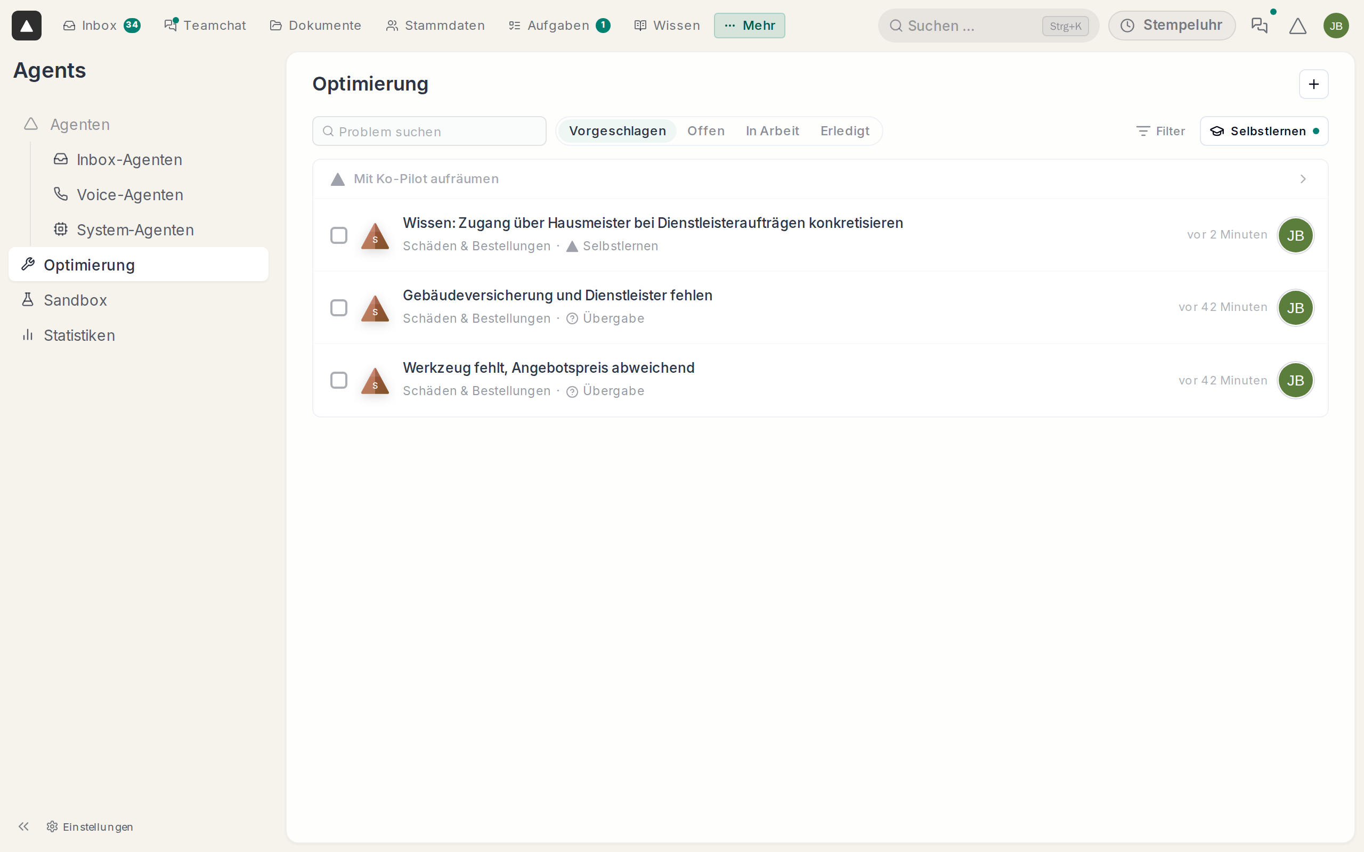Go to Dokumente in the top bar
This screenshot has height=852, width=1364.
315,26
